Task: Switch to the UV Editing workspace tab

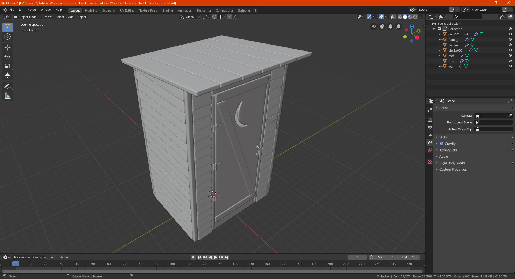Action: pyautogui.click(x=127, y=10)
